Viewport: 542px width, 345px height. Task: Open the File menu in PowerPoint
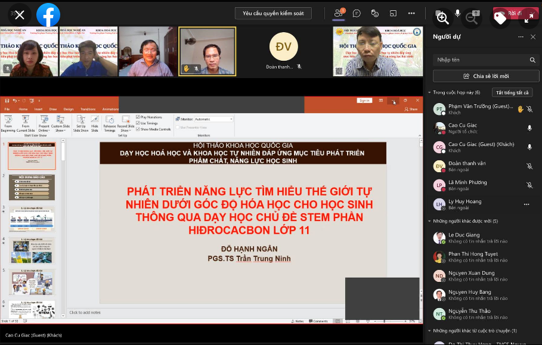[7, 109]
